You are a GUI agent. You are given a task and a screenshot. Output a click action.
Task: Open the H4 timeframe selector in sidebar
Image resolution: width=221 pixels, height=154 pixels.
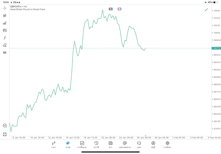click(x=5, y=53)
